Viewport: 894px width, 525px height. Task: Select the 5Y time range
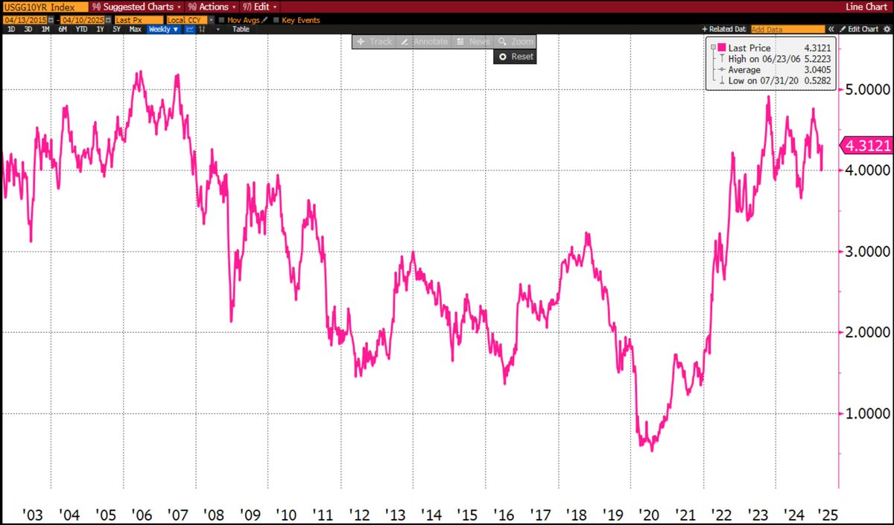click(116, 29)
